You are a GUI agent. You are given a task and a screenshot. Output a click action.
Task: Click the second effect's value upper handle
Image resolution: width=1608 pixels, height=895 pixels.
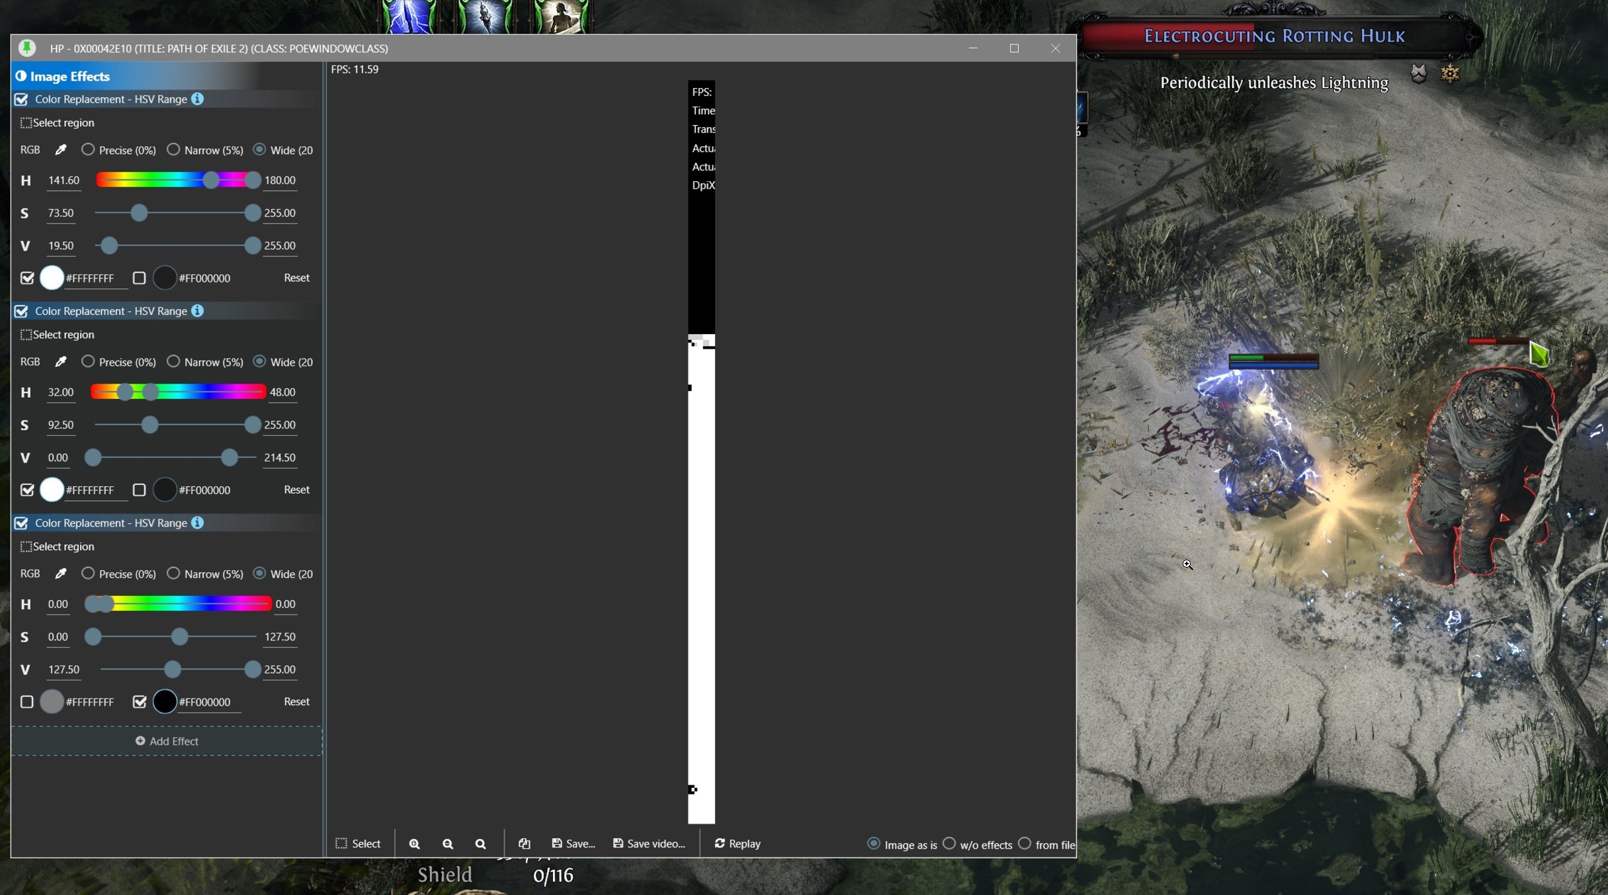(230, 458)
